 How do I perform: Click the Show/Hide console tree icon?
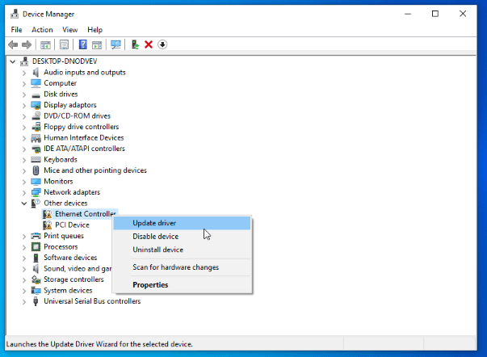coord(46,44)
